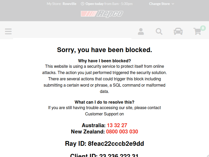Click the corner resize handle grip

click(x=208, y=156)
